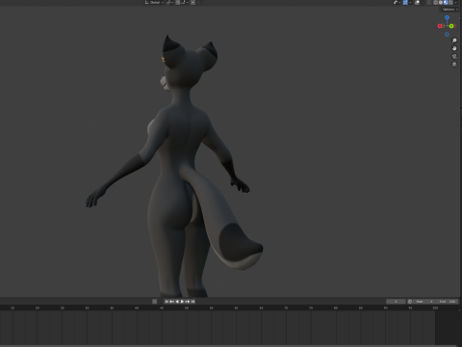This screenshot has height=347, width=462.
Task: Click the current frame number field
Action: 396,302
